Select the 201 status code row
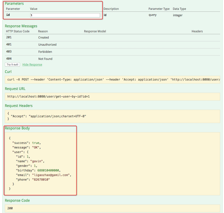The height and width of the screenshot is (213, 224). pyautogui.click(x=112, y=37)
